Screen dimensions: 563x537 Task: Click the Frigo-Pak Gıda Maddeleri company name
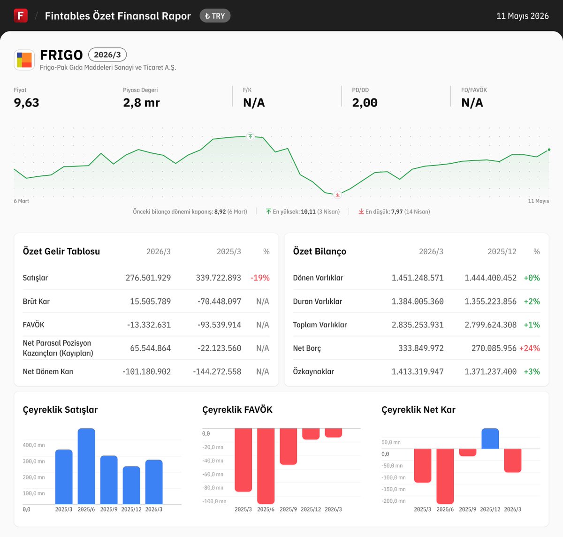click(x=108, y=68)
